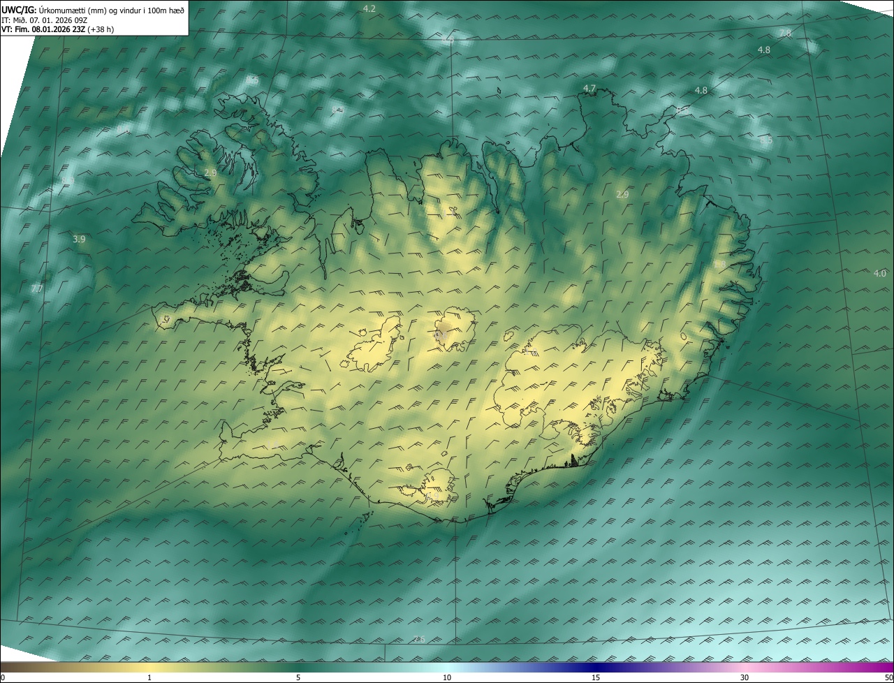Click the color scale tick label "1"
Screen dimensions: 894x683
(149, 678)
